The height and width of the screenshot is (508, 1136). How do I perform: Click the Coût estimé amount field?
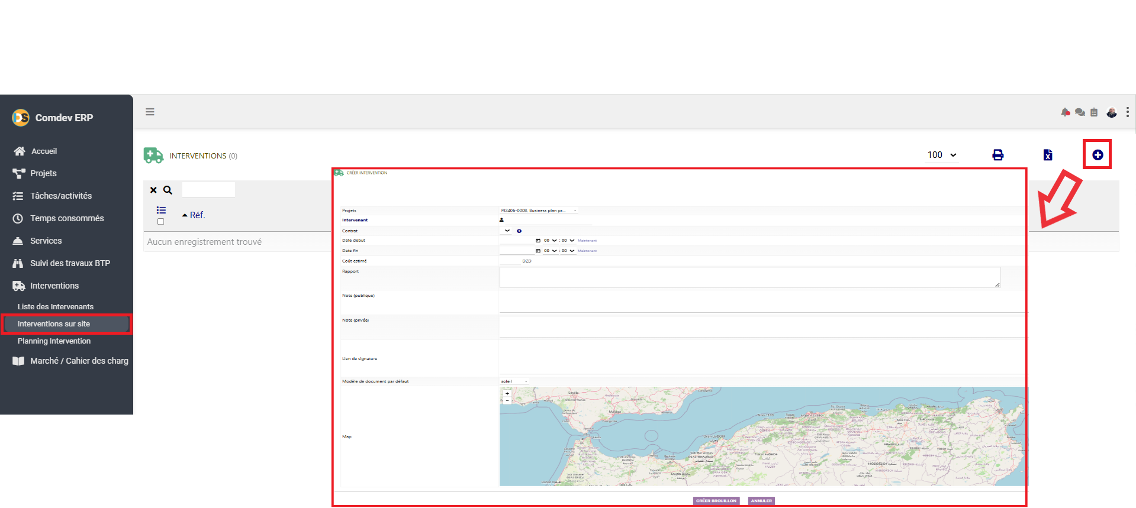pyautogui.click(x=510, y=261)
